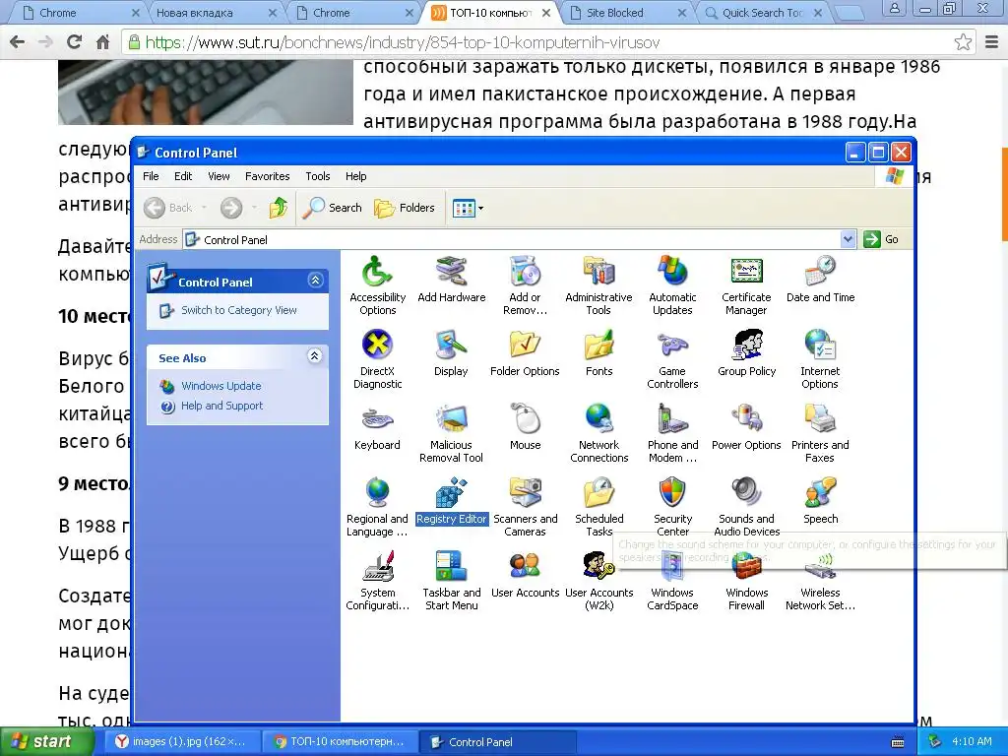Open Accessibility Options applet
This screenshot has width=1008, height=756.
pyautogui.click(x=377, y=272)
